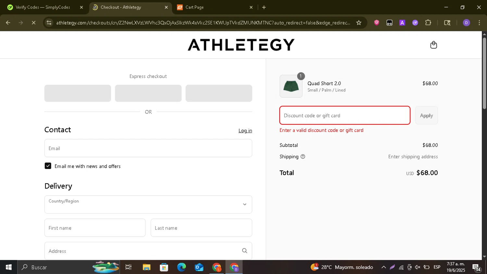Click the address bar URL
The image size is (487, 274).
pos(203,23)
